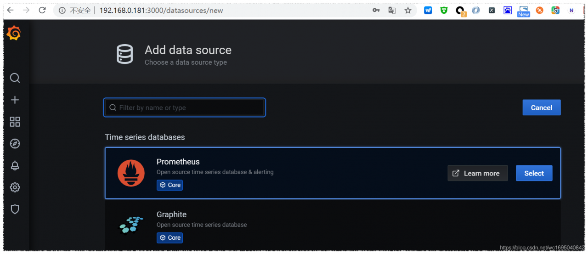Viewport: 588px width, 254px height.
Task: Open the Dashboards grid icon
Action: (15, 122)
